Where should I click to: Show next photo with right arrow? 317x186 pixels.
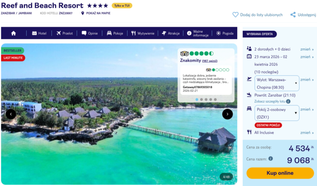227,114
